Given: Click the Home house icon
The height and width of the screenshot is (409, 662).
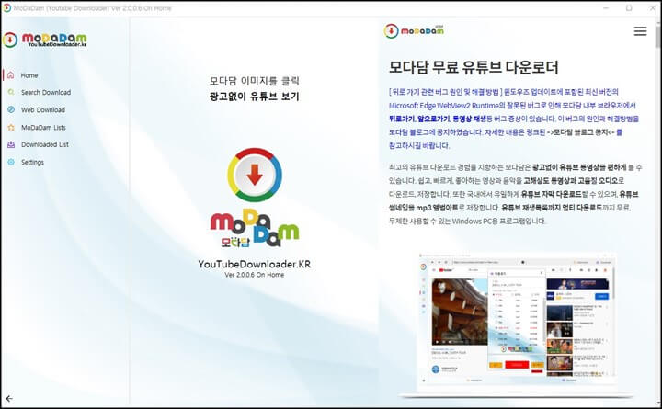Looking at the screenshot, I should pos(11,75).
